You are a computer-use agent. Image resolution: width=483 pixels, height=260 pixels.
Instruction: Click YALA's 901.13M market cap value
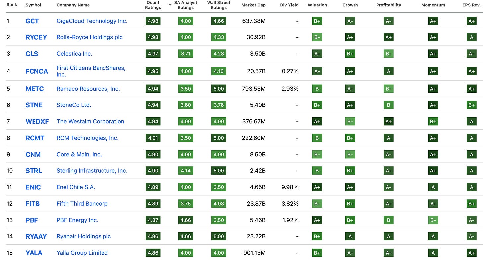tap(254, 253)
